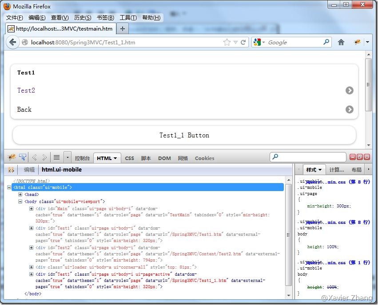
Task: Click the Firebug bug icon in the panel toolbar
Action: pyautogui.click(x=12, y=157)
